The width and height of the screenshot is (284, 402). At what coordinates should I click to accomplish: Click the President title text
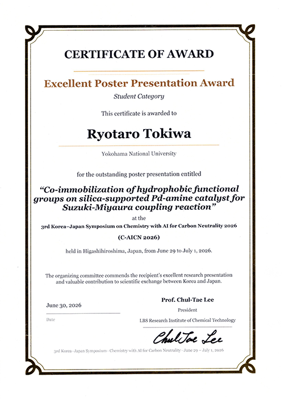[x=187, y=310]
